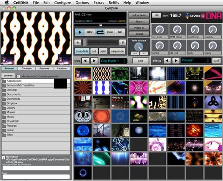223x181 pixels.
Task: Click the explode effect knob
Action: pos(213,30)
